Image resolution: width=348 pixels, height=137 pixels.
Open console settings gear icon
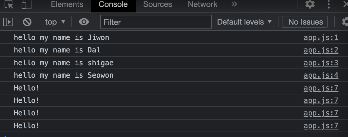[x=345, y=22]
